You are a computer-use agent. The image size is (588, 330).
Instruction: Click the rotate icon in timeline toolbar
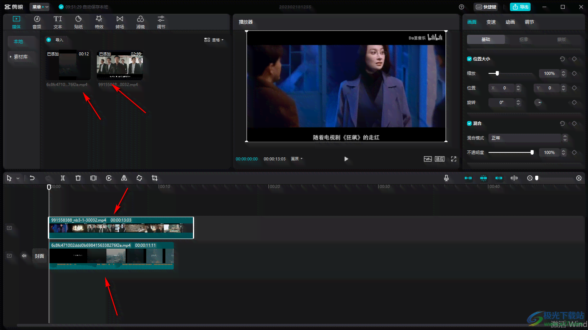click(139, 178)
